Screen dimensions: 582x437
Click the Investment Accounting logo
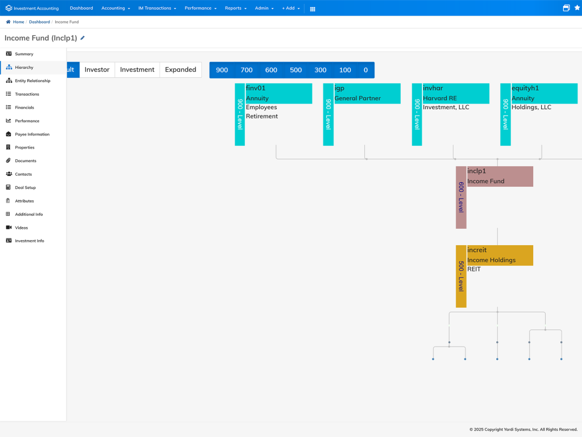click(32, 8)
